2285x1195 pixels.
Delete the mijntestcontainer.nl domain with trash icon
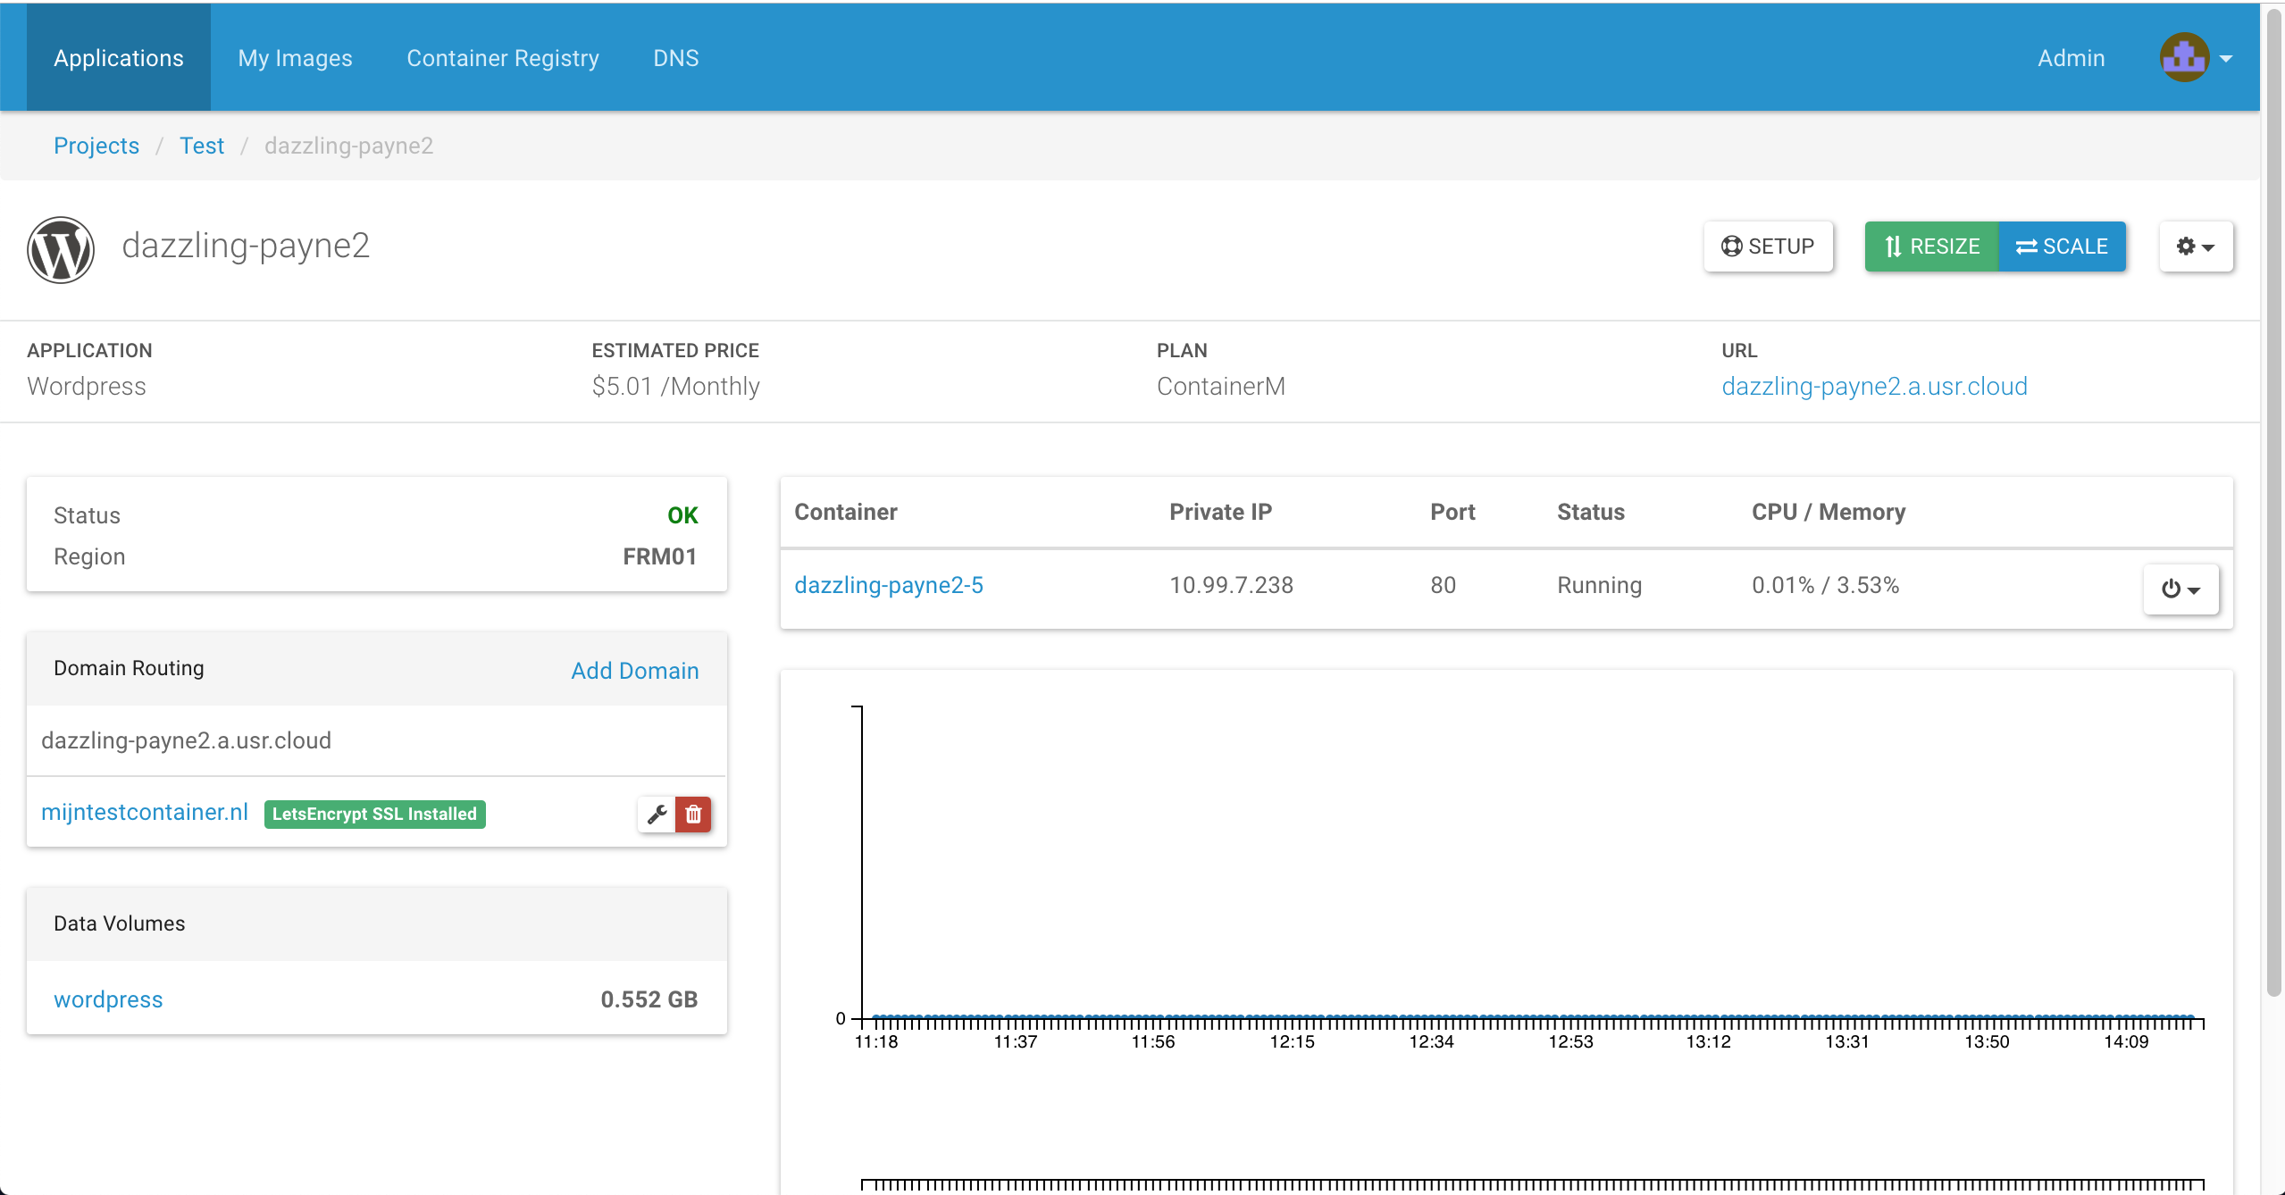click(x=693, y=814)
